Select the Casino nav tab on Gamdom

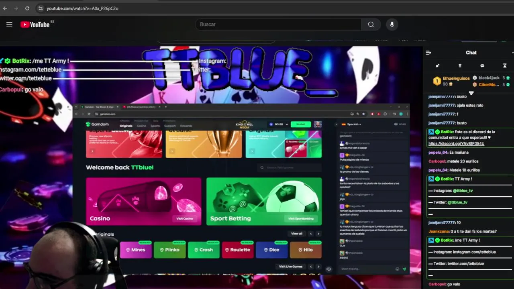click(x=141, y=126)
